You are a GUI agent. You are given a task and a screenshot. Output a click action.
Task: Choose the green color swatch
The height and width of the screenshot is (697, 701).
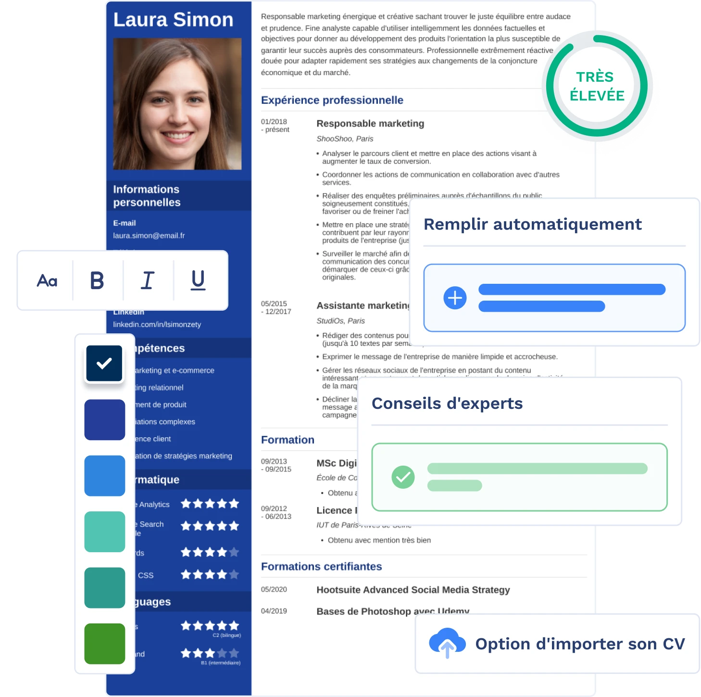(105, 644)
